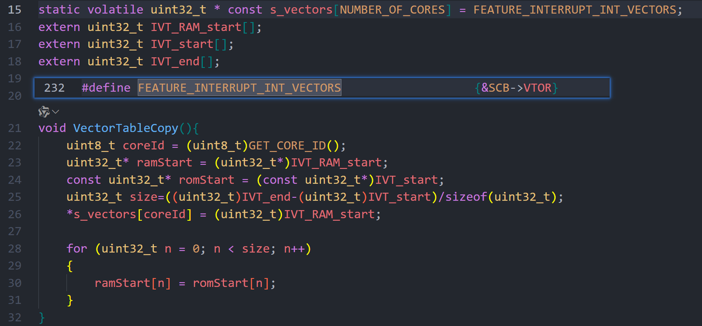The image size is (702, 326).
Task: Click line number 15 in the gutter
Action: click(x=15, y=9)
